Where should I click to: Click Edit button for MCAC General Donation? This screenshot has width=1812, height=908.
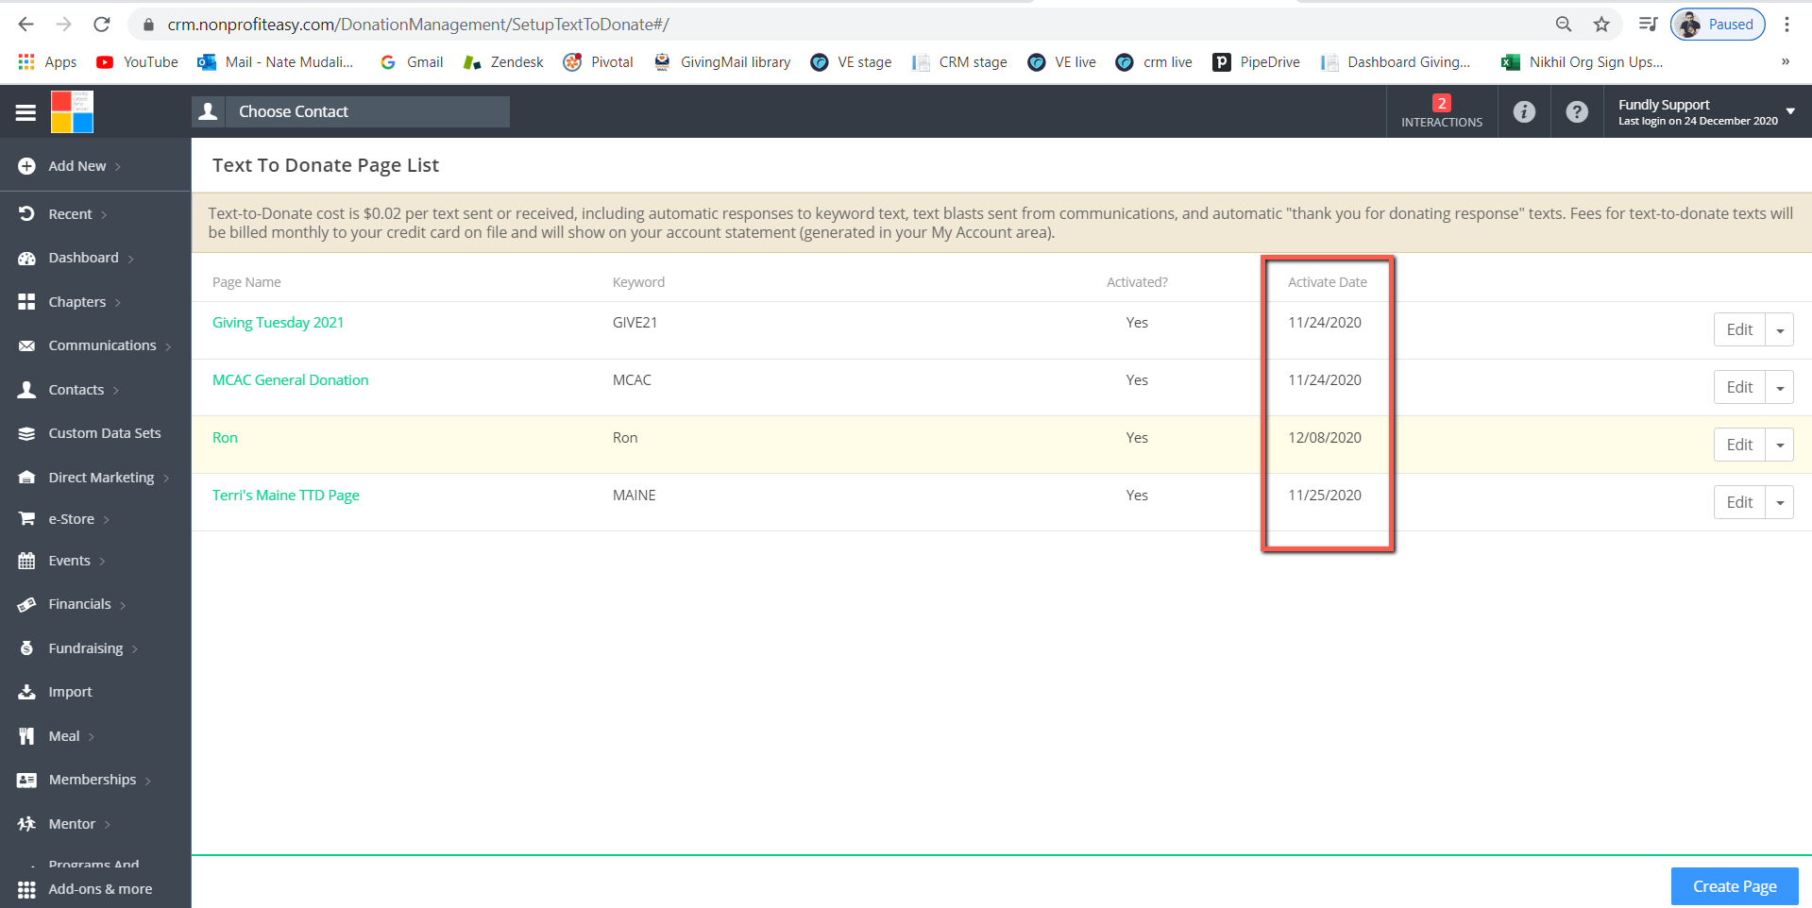(x=1739, y=388)
